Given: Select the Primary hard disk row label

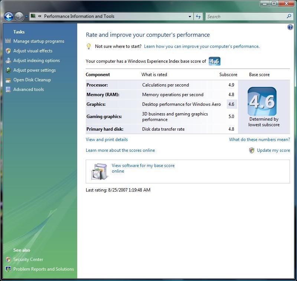Looking at the screenshot, I should pos(105,129).
